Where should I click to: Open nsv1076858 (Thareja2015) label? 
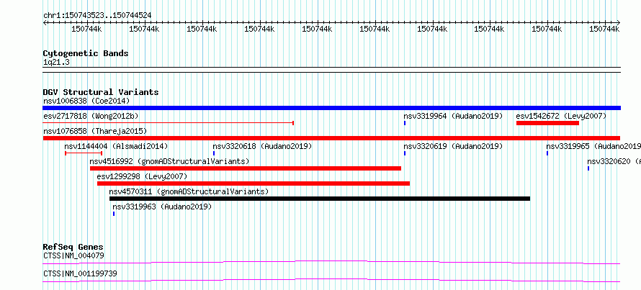[x=95, y=131]
